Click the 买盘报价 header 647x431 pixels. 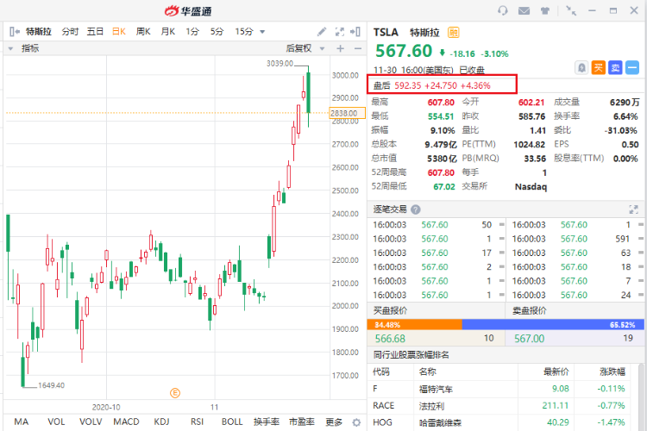pos(390,310)
